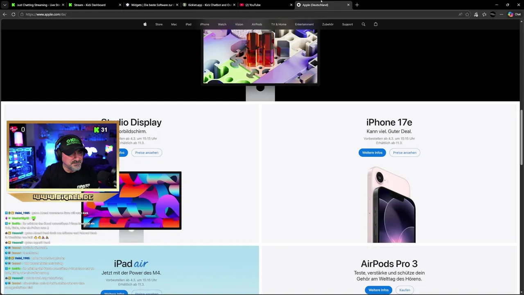Open iPad in Apple navigation

[188, 24]
